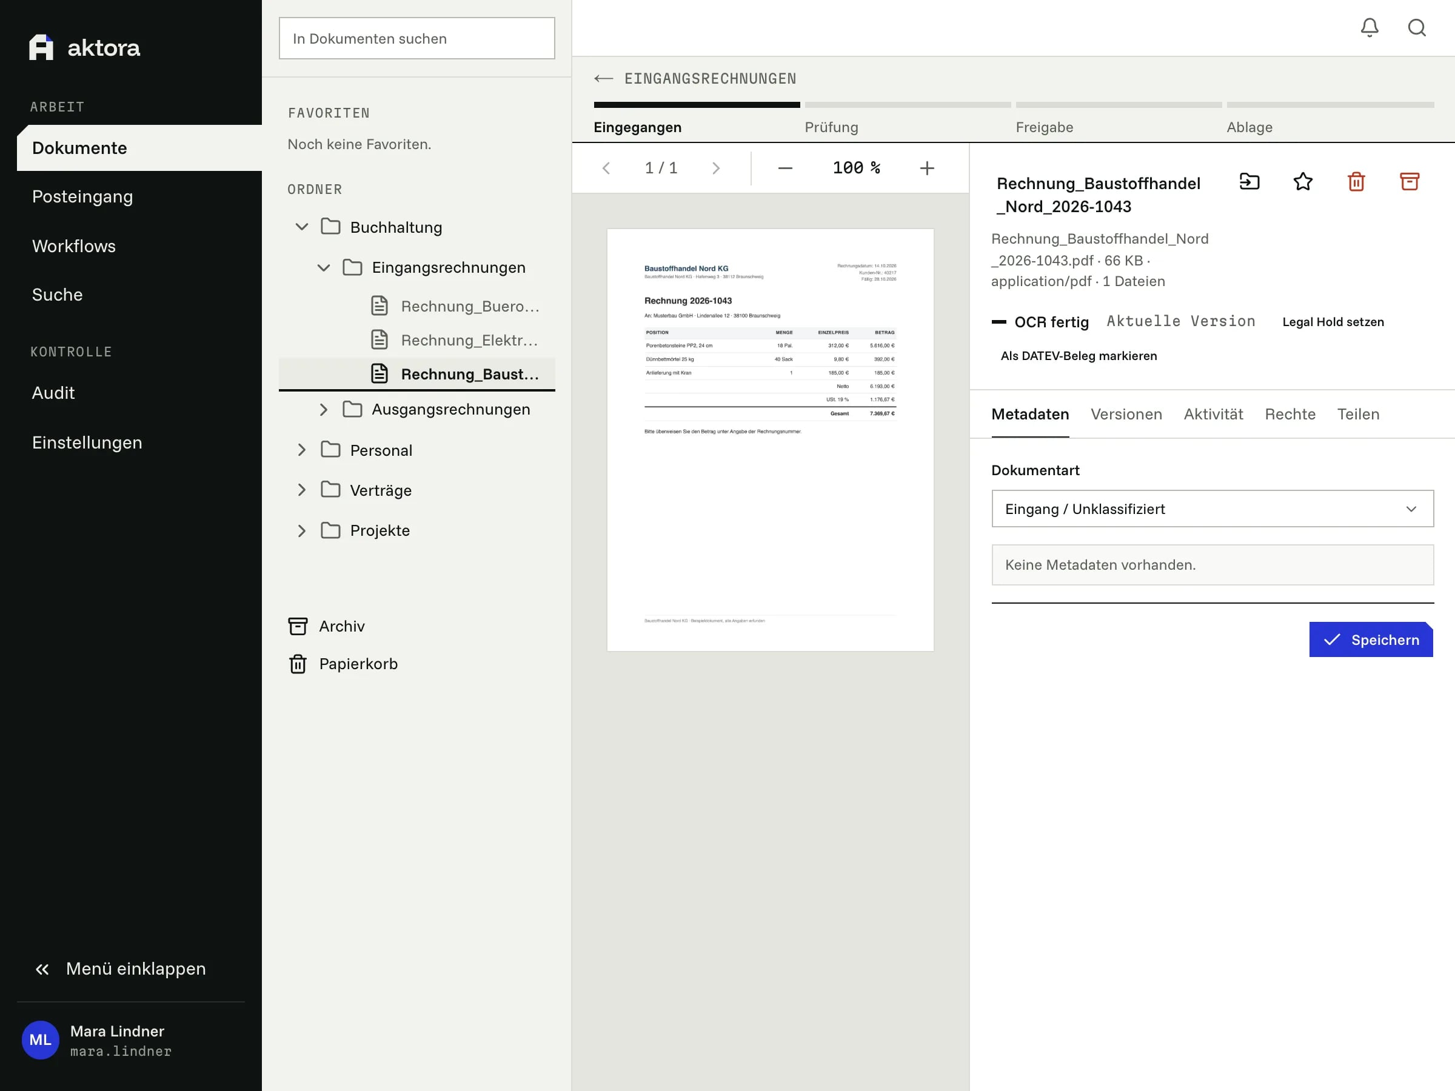Zoom out with the minus icon
This screenshot has height=1091, width=1455.
click(784, 168)
